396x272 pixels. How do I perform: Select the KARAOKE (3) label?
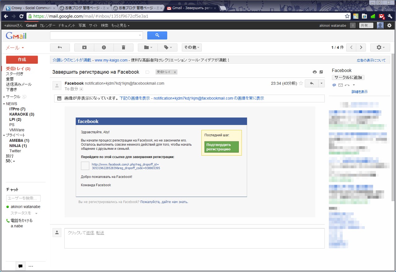tap(22, 114)
